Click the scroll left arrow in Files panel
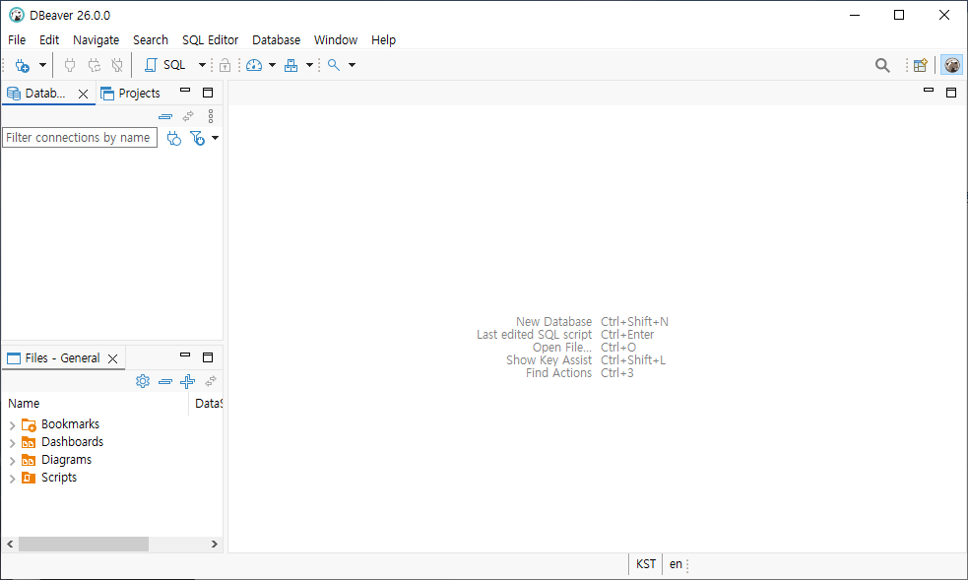The image size is (968, 580). click(10, 545)
